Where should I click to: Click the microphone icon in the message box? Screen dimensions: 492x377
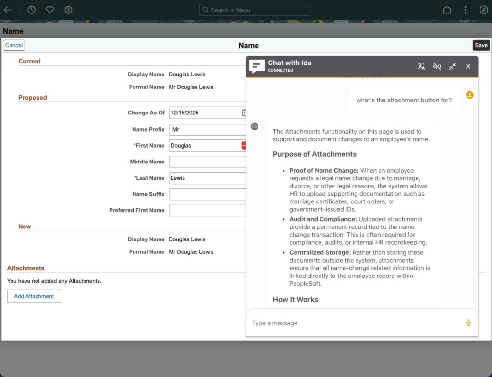tap(468, 323)
